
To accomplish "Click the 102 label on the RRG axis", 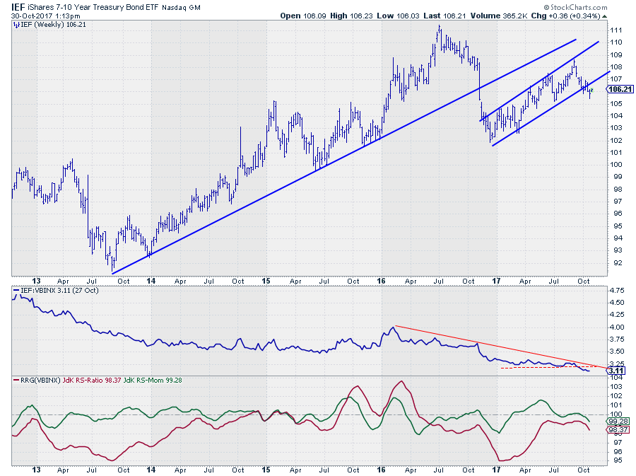I will click(616, 396).
